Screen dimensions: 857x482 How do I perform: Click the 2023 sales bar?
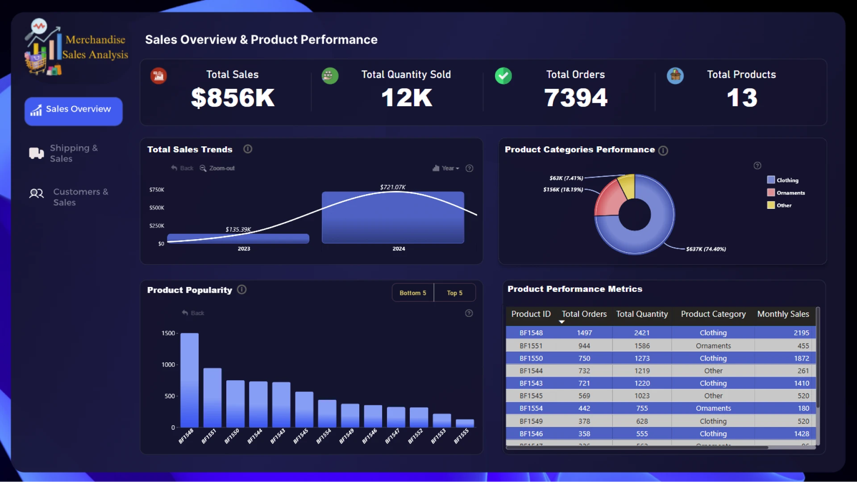click(x=238, y=239)
